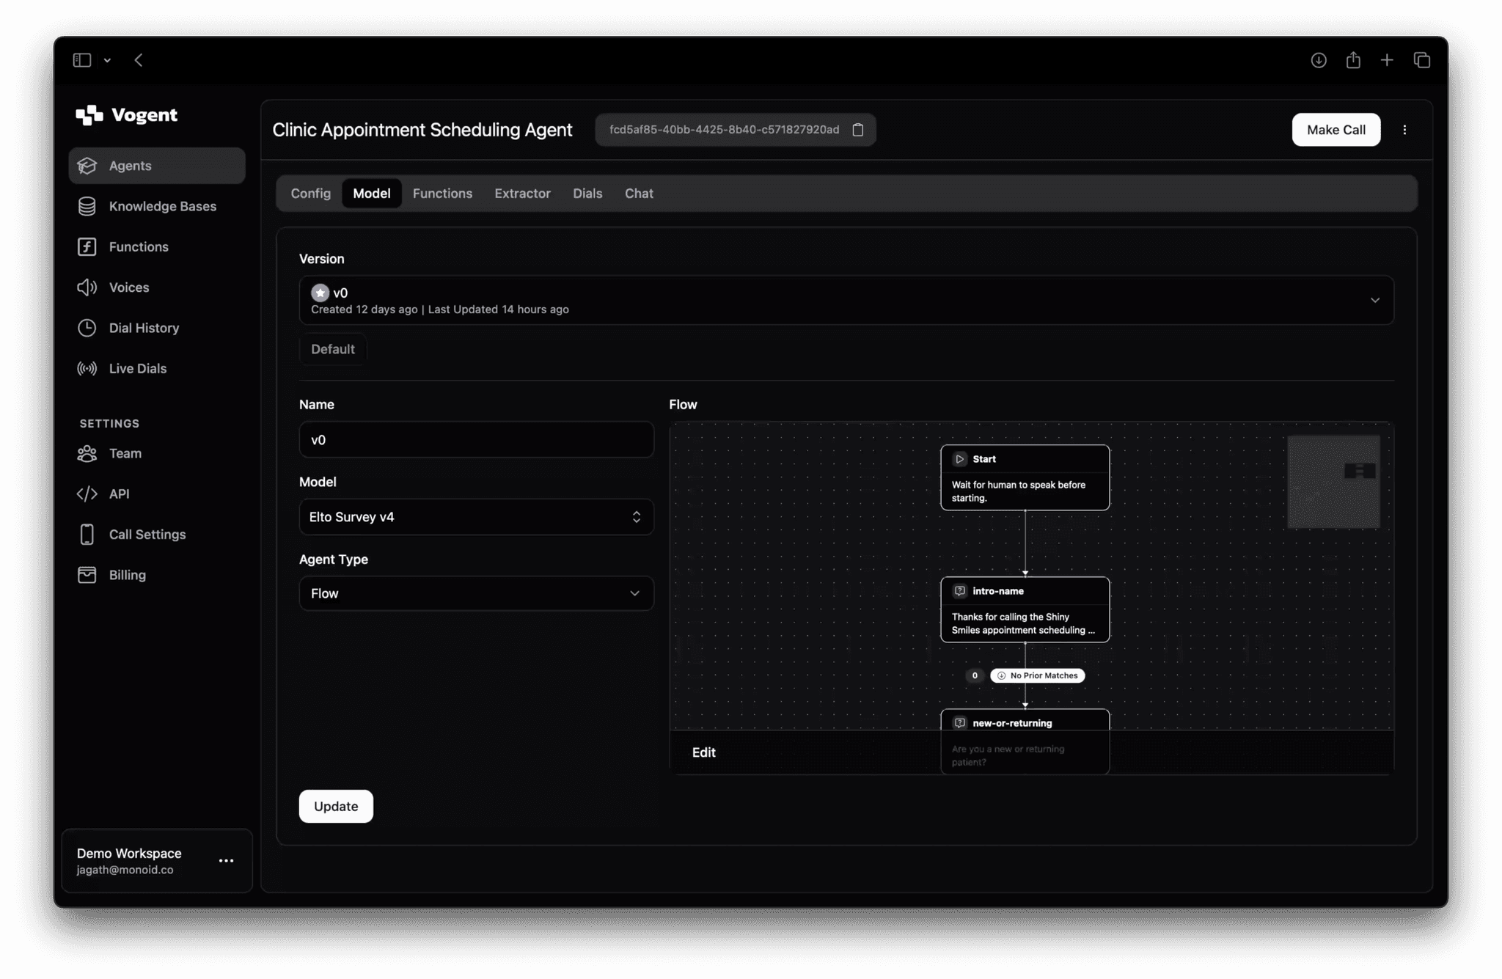Copy the agent ID
Image resolution: width=1502 pixels, height=979 pixels.
click(x=857, y=129)
